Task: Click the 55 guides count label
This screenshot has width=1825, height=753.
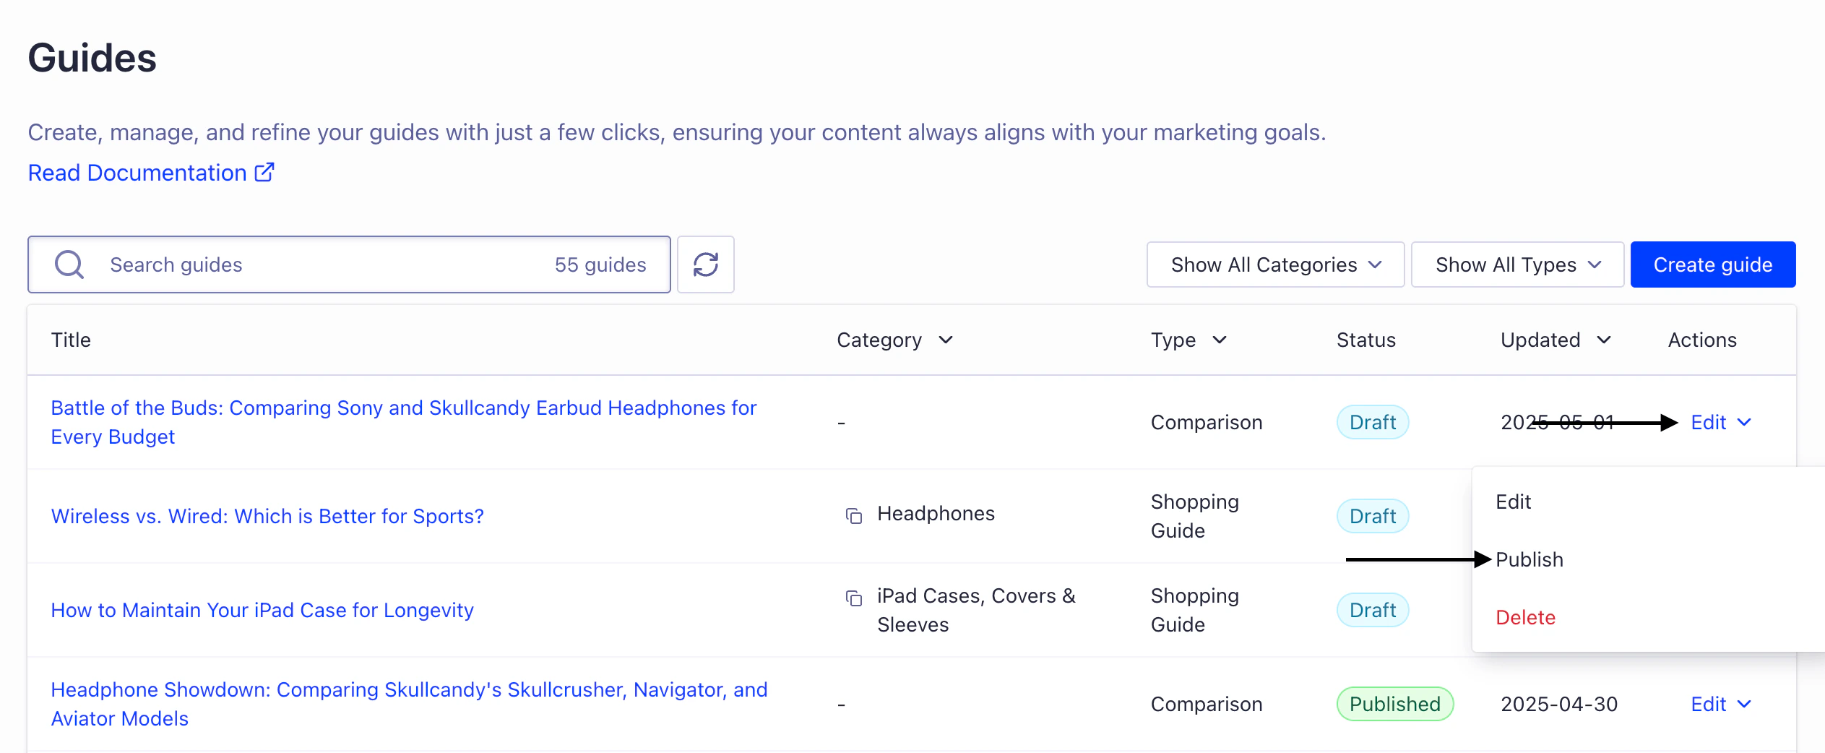Action: click(x=600, y=264)
